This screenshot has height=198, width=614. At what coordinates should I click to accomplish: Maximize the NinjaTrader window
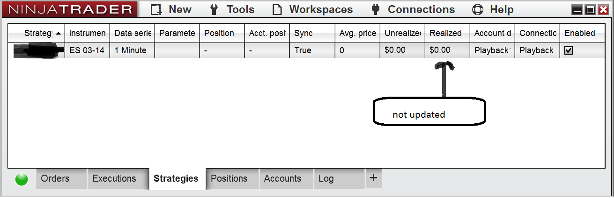tap(590, 10)
